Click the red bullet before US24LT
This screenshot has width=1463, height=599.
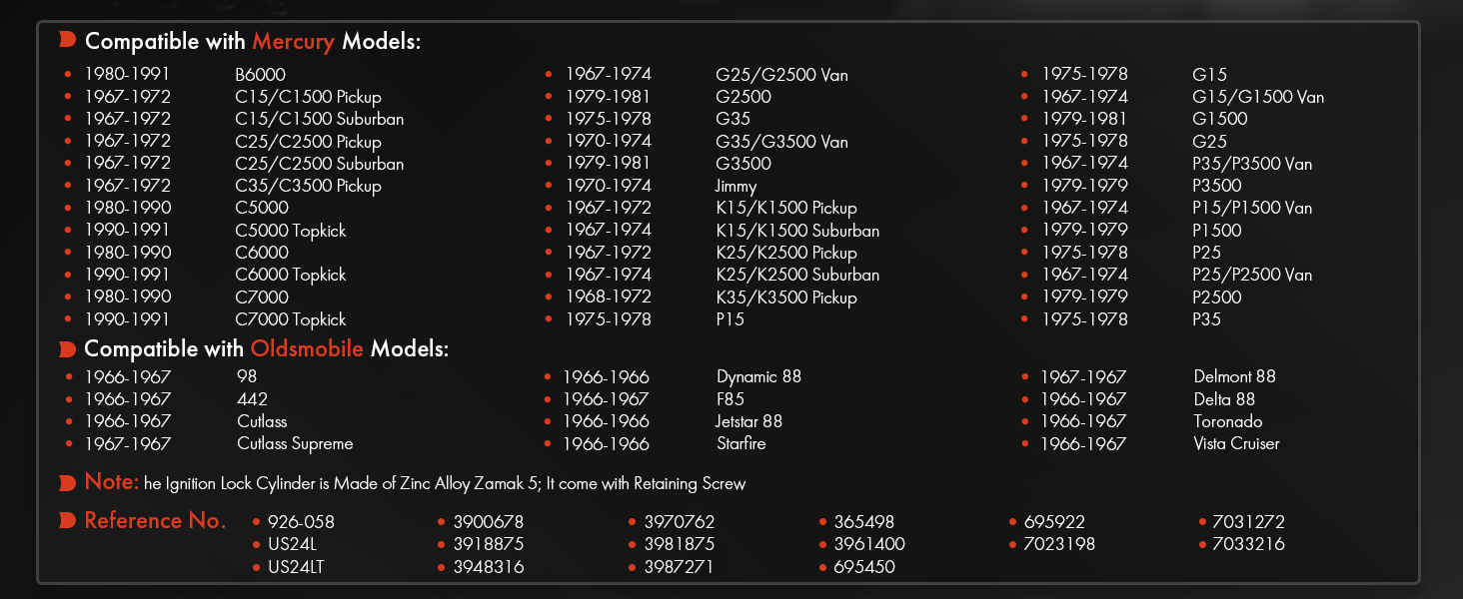(x=257, y=567)
